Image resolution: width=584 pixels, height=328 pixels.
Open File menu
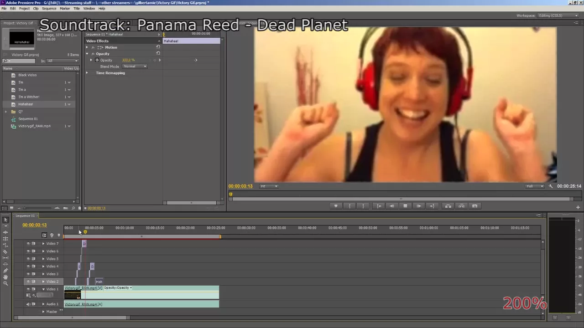point(4,8)
